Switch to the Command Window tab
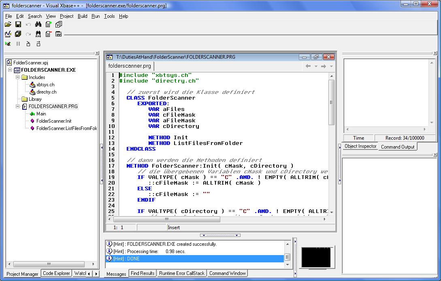 228,273
